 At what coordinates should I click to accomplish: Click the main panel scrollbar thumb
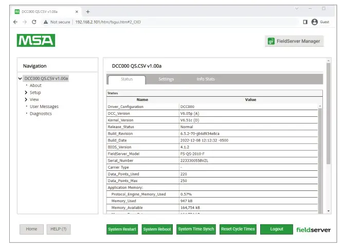point(329,114)
